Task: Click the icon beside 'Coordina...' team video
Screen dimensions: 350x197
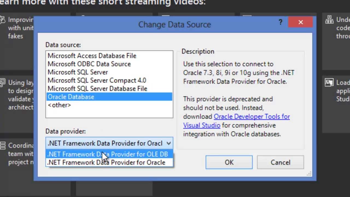Action: 2,145
